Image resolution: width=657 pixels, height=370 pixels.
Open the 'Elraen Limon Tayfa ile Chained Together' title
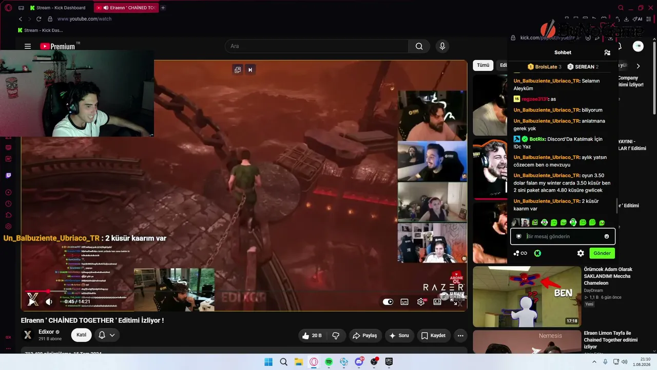(610, 340)
